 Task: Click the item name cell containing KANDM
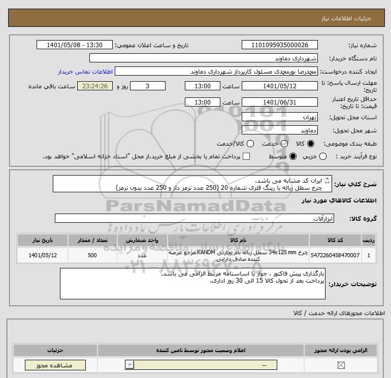[238, 255]
